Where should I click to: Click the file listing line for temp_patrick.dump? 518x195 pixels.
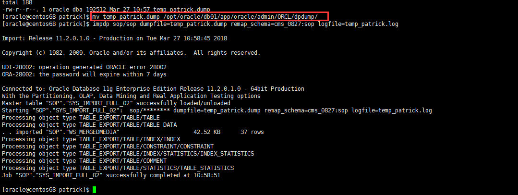click(106, 10)
